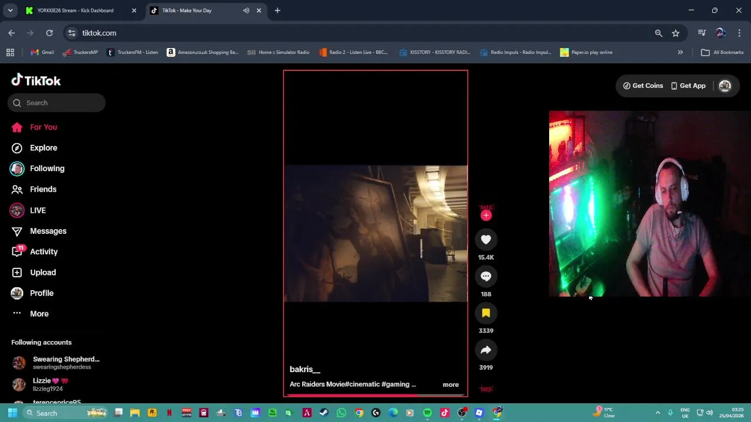Viewport: 751px width, 422px height.
Task: Click Get App button
Action: click(688, 86)
